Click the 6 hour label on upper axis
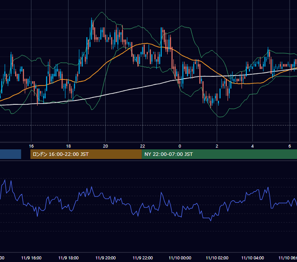Viewport: 297px width, 262px height. point(290,146)
